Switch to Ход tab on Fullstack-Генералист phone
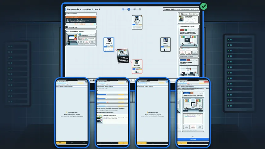Screen dimensions: 265x149 coord(142,143)
